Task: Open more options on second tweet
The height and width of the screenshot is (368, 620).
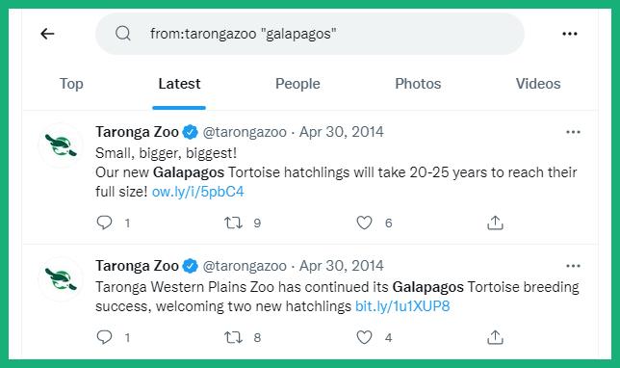Action: (x=573, y=266)
